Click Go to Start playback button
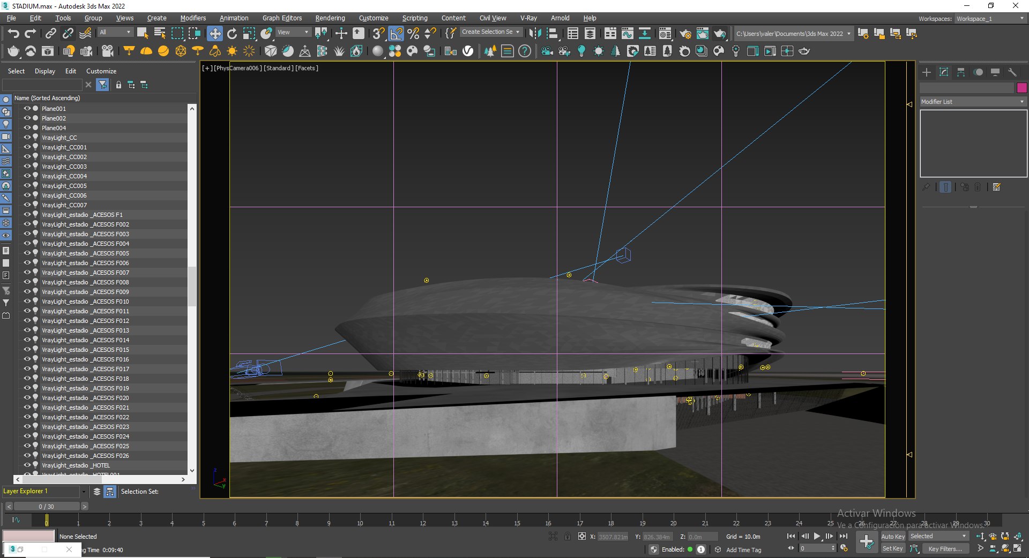 791,536
